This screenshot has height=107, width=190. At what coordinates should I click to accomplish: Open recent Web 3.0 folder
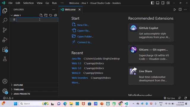pos(76,68)
